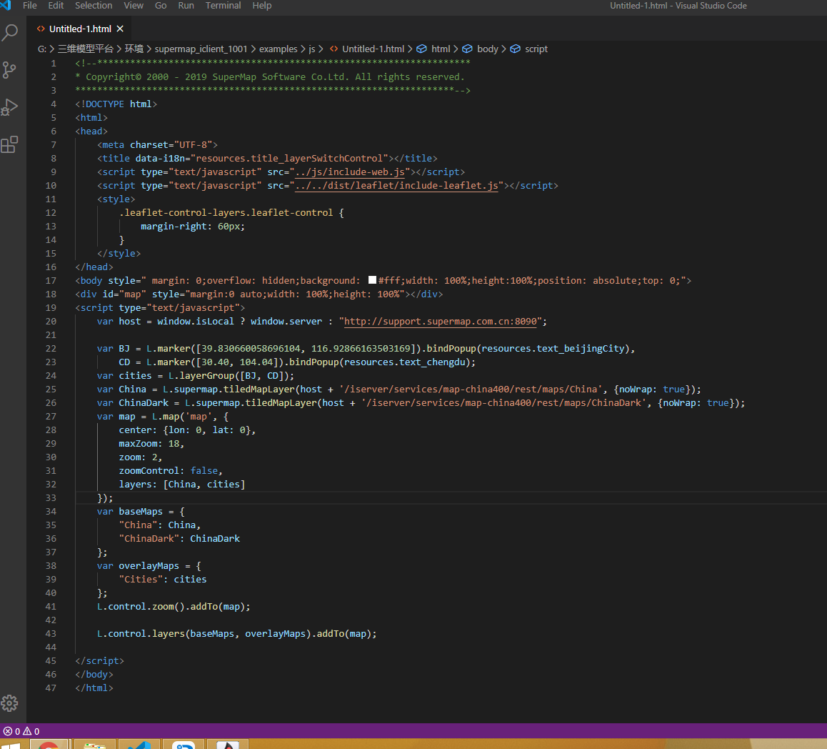Click 'window.isLocal' on line 20
The width and height of the screenshot is (827, 749).
(x=195, y=322)
